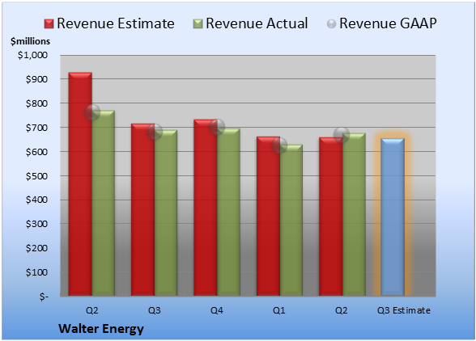476x341 pixels.
Task: Click the '$300' y-axis value
Action: tap(36, 224)
